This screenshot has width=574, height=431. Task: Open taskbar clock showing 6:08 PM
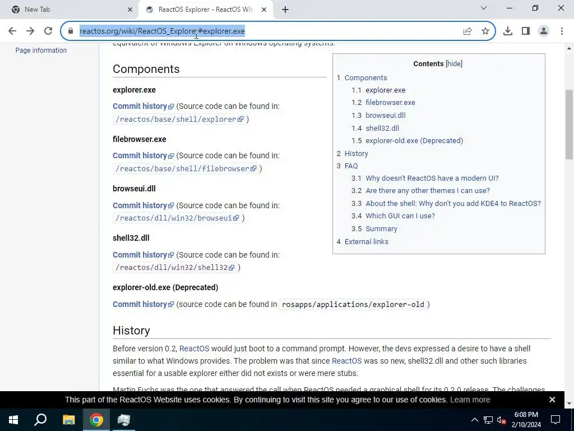pyautogui.click(x=526, y=420)
